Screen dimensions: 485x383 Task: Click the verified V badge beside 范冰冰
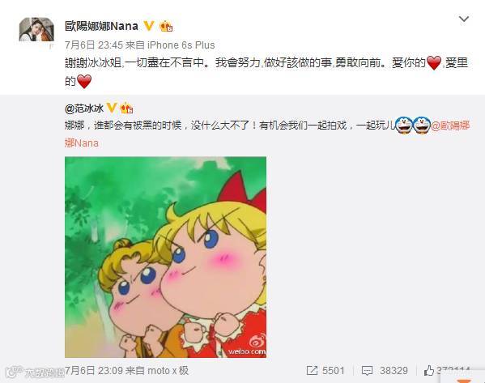click(112, 108)
